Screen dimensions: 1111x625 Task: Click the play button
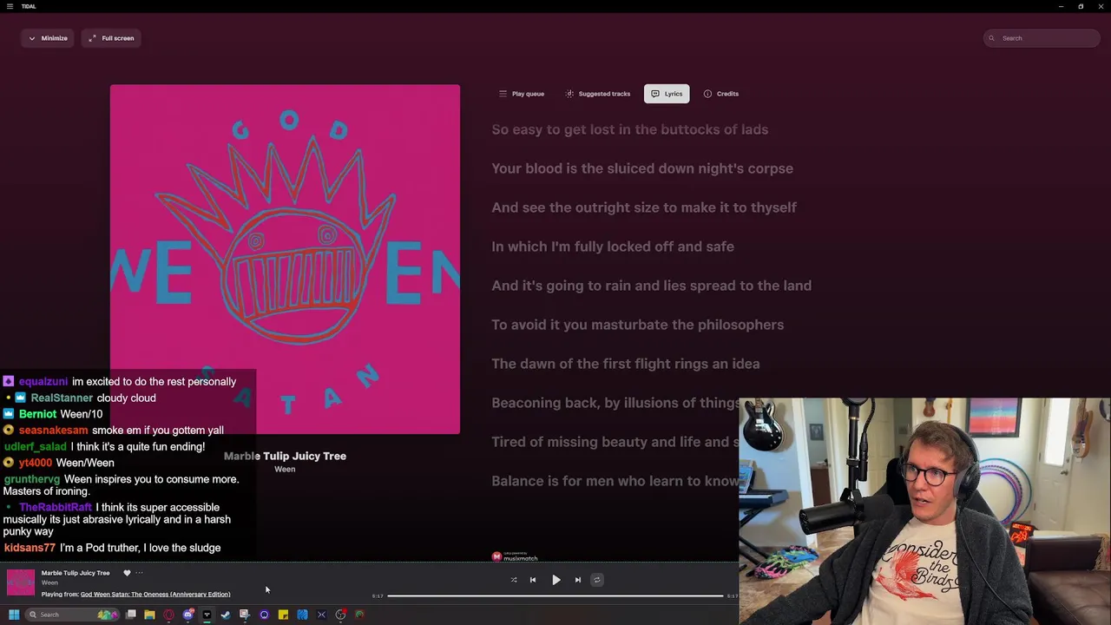point(556,580)
